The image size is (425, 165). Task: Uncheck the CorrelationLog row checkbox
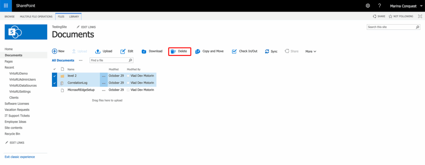[x=54, y=83]
